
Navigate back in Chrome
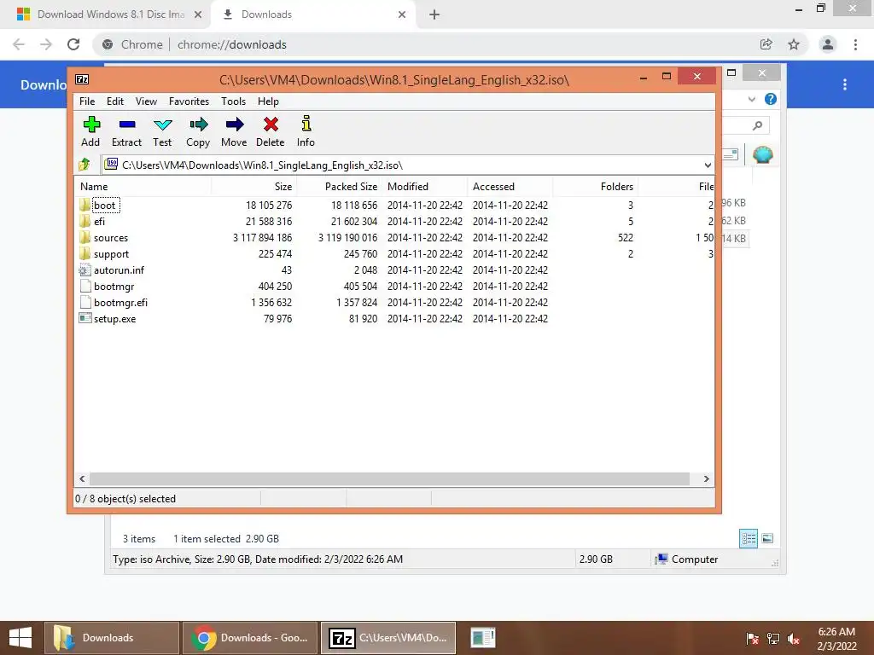pyautogui.click(x=19, y=44)
